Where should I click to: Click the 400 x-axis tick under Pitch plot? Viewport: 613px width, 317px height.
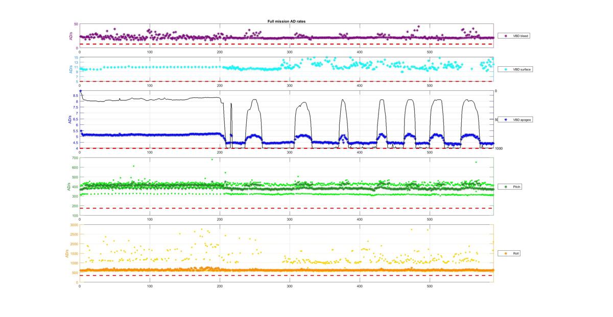tap(360, 219)
